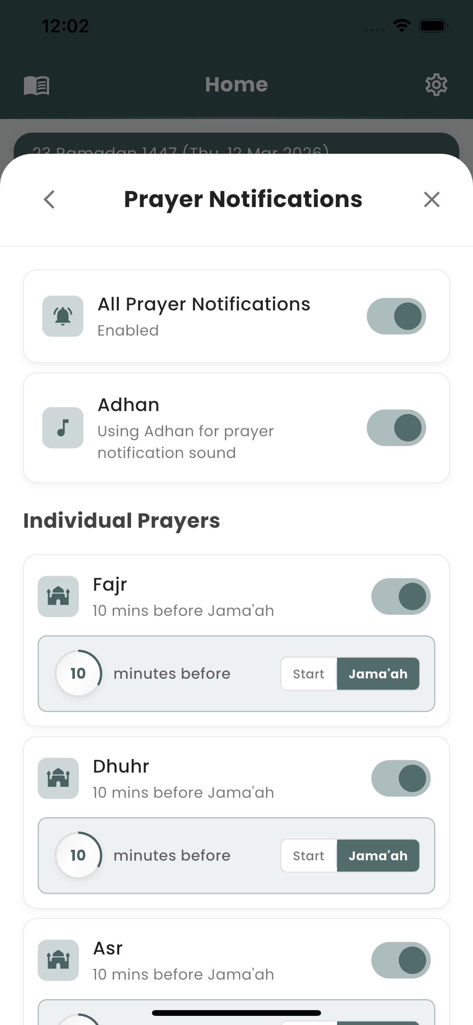473x1025 pixels.
Task: Select Jama'ah option for Fajr
Action: (x=378, y=674)
